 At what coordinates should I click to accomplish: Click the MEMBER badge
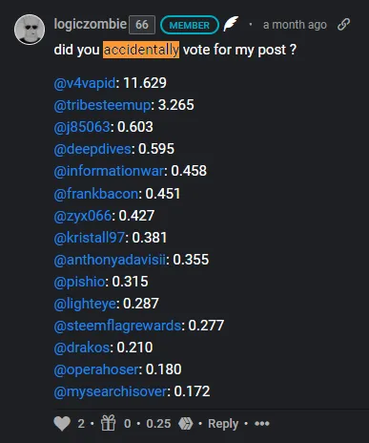coord(190,25)
